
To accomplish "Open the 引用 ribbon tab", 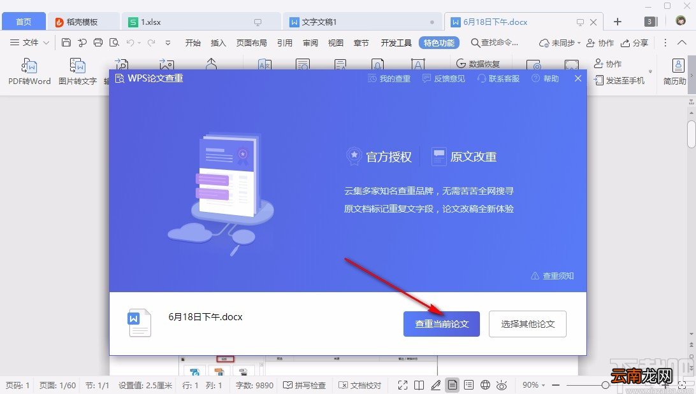I will pos(285,43).
